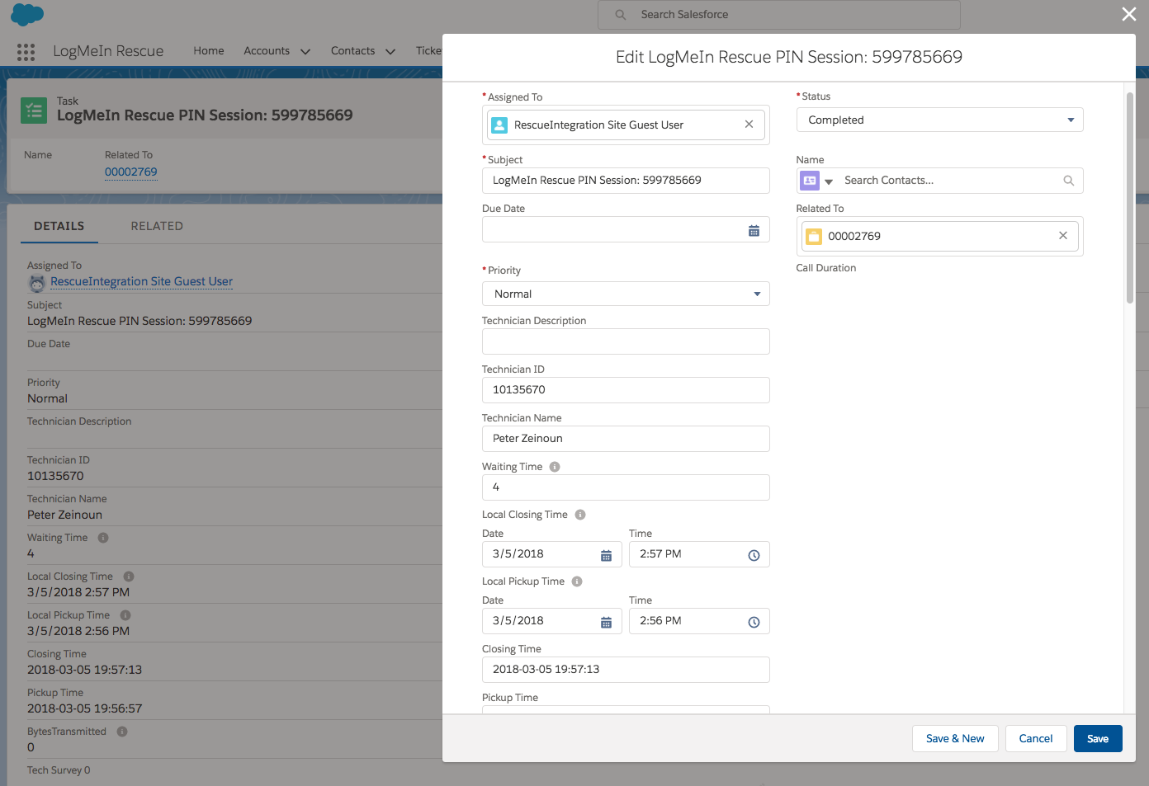The width and height of the screenshot is (1149, 786).
Task: Click the Technician ID field 10135670
Action: click(626, 390)
